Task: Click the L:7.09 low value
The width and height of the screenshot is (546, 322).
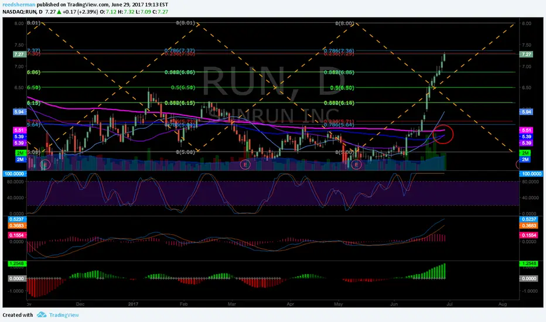Action: (x=143, y=12)
